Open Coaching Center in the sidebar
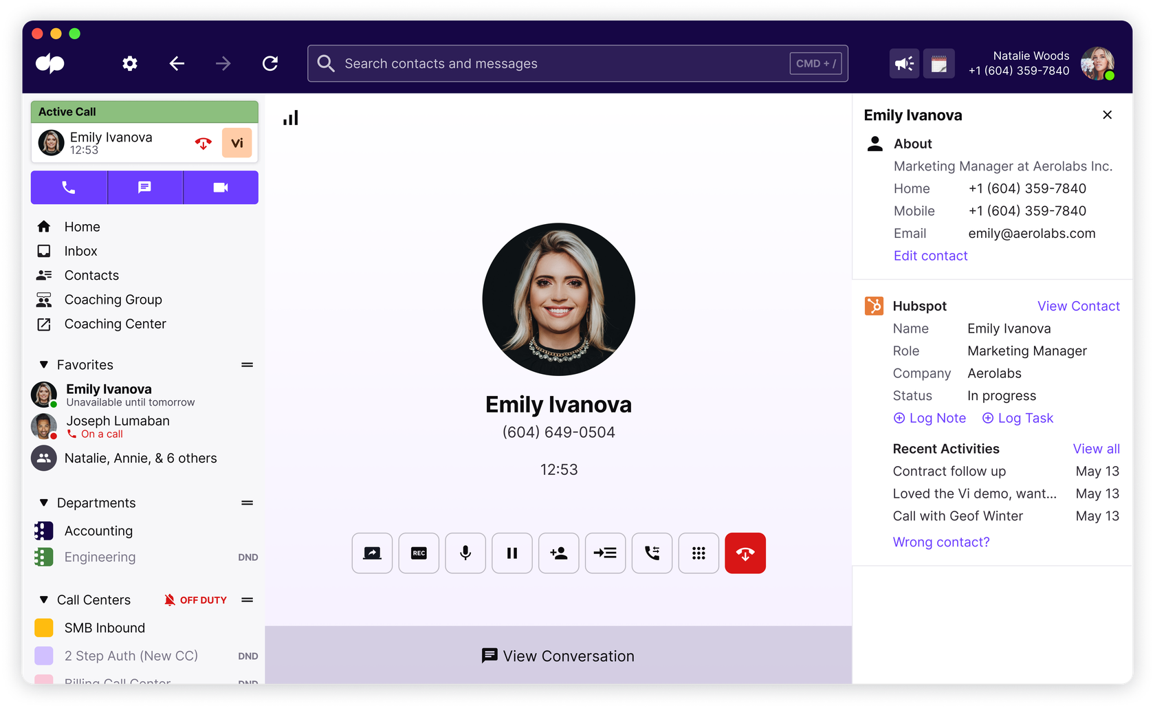This screenshot has width=1155, height=708. point(115,324)
